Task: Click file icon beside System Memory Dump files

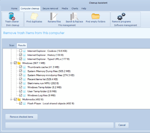Action: coord(24,71)
